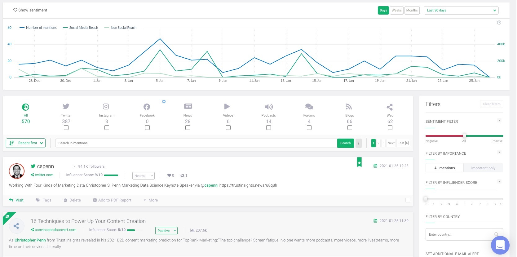Go to page 2 of mentions

(378, 143)
